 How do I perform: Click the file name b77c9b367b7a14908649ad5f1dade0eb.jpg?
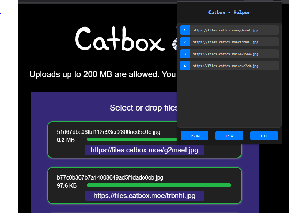[110, 178]
